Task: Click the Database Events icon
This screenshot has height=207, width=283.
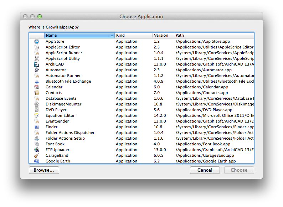Action: [37, 98]
